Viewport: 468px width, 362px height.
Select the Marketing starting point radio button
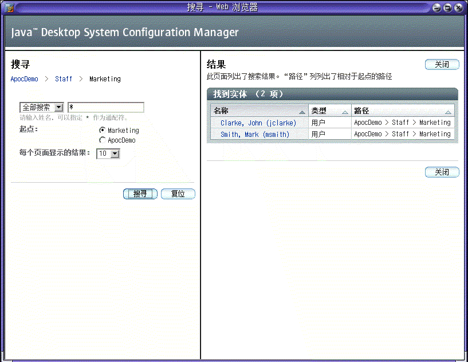pos(102,130)
